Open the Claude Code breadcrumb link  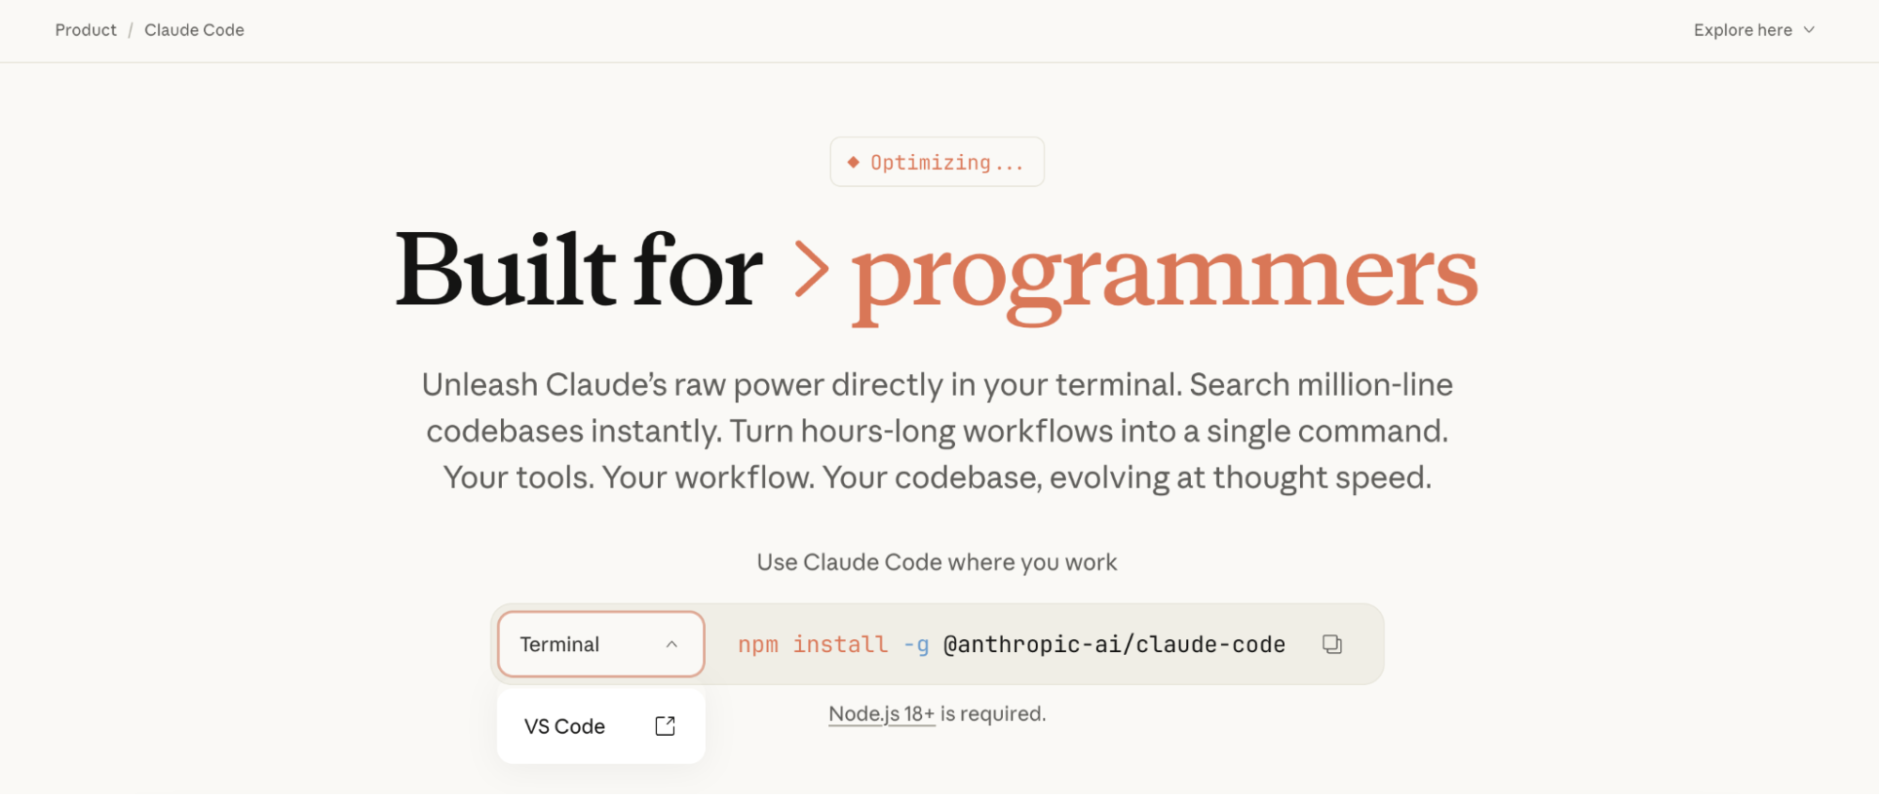[195, 30]
